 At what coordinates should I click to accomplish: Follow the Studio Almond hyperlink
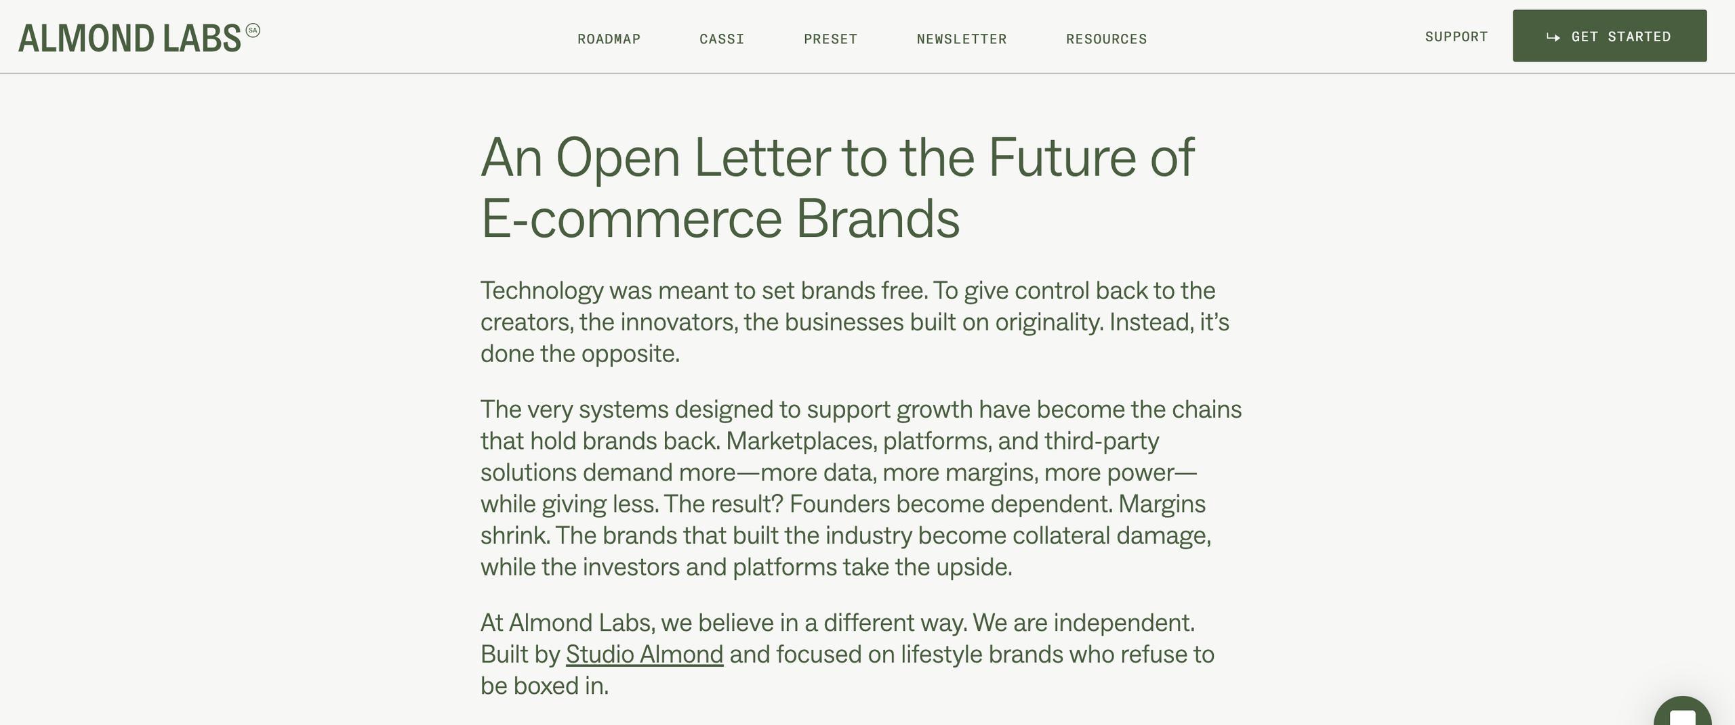645,655
